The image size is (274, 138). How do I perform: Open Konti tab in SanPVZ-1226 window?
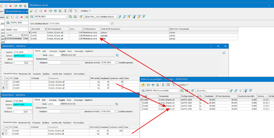[69, 100]
